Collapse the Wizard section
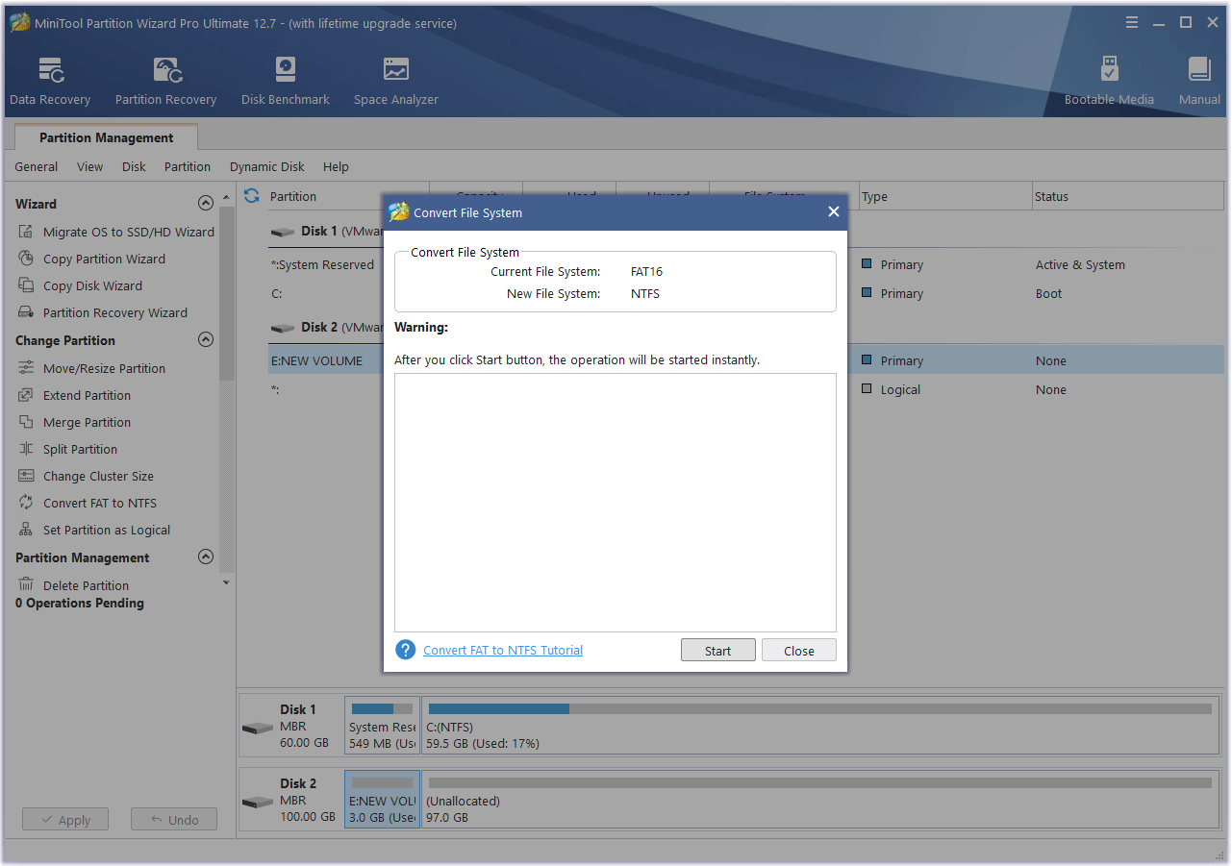The width and height of the screenshot is (1232, 866). tap(205, 204)
